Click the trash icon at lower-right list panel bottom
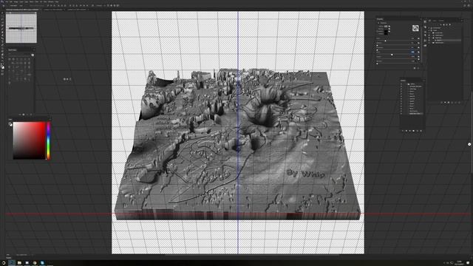473x266 pixels. [421, 131]
